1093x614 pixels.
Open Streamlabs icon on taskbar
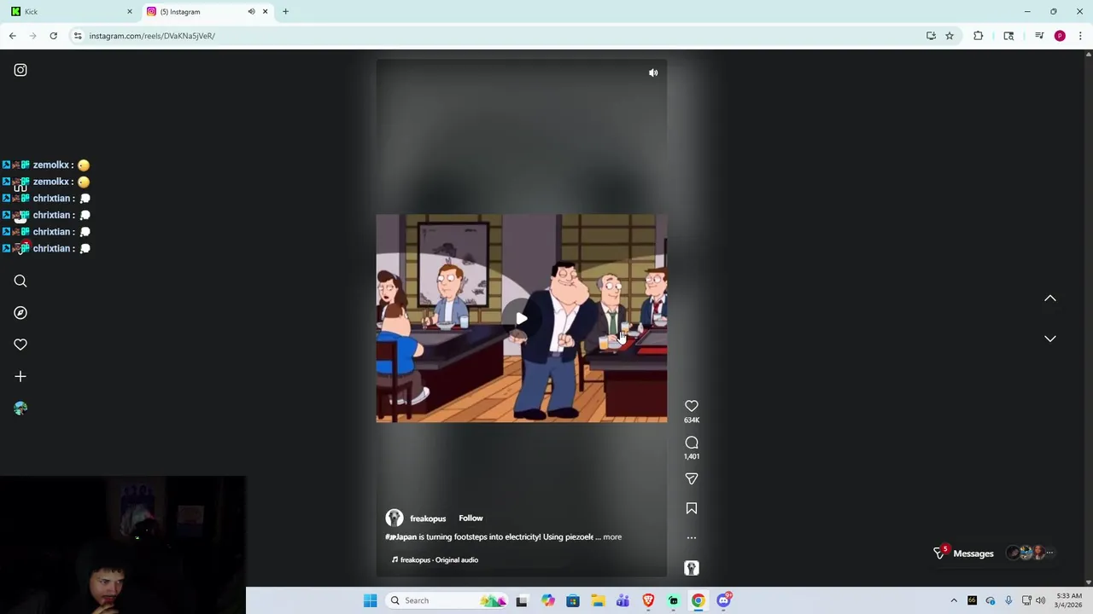[x=673, y=600]
